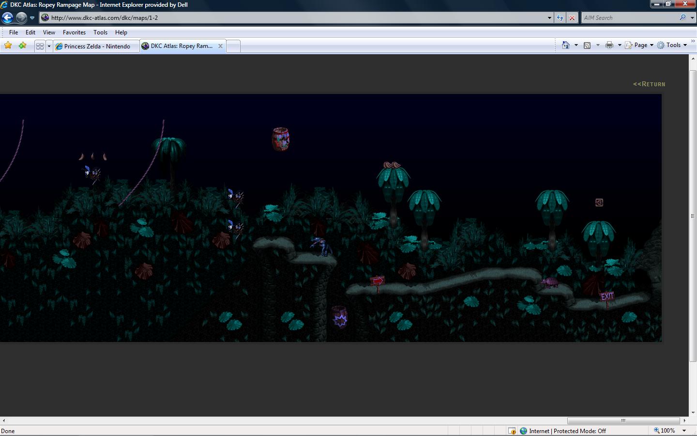Open the zoom level dropdown arrow
The width and height of the screenshot is (697, 436).
pyautogui.click(x=684, y=431)
